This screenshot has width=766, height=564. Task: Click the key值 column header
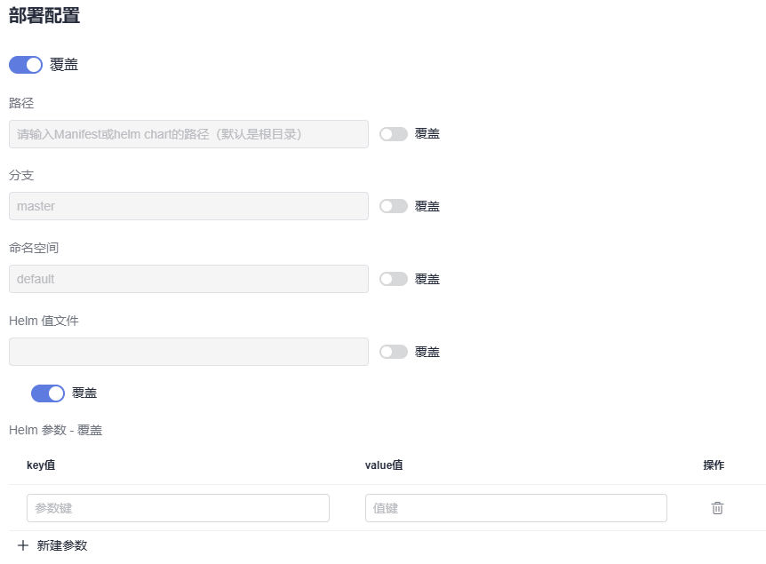41,465
